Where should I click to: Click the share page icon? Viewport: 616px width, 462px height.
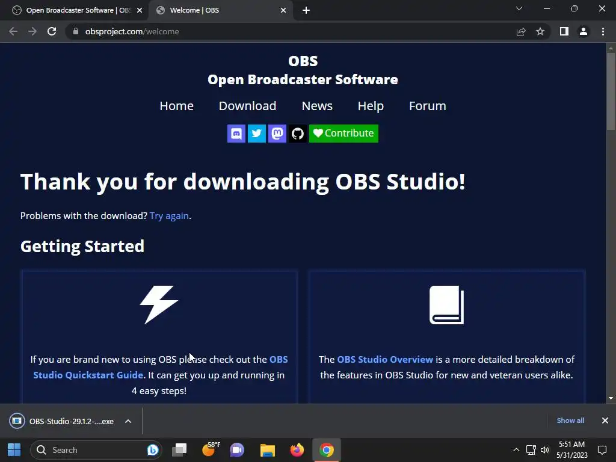tap(521, 32)
